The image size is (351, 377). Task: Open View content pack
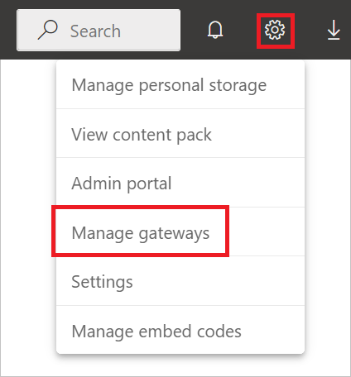coord(180,134)
